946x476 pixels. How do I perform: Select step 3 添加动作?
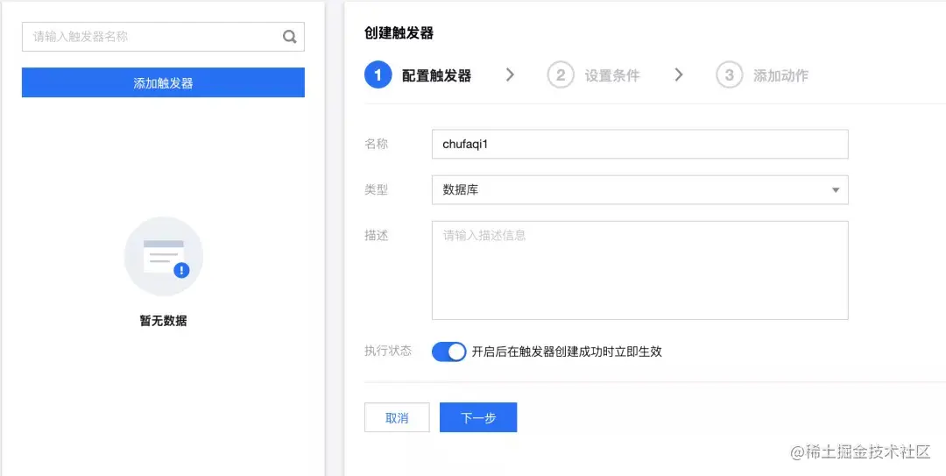point(762,75)
